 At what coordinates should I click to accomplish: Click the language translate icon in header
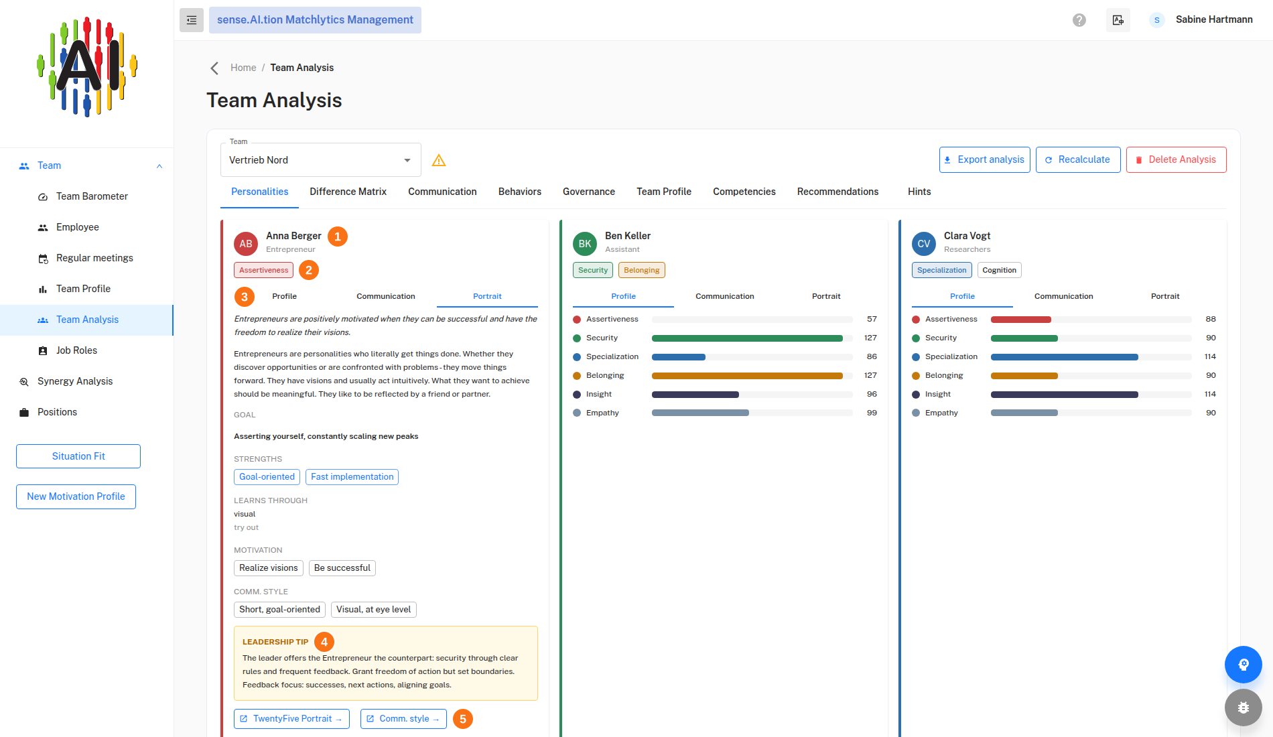1118,20
